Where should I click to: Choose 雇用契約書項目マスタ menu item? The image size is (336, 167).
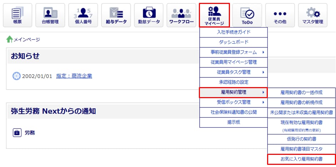[301, 148]
